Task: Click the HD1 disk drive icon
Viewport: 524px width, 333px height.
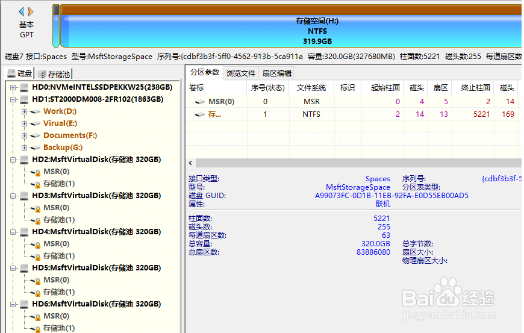Action: point(24,99)
